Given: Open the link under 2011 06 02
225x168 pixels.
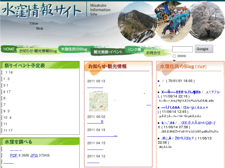Looking at the screenshot, I should 95,122.
